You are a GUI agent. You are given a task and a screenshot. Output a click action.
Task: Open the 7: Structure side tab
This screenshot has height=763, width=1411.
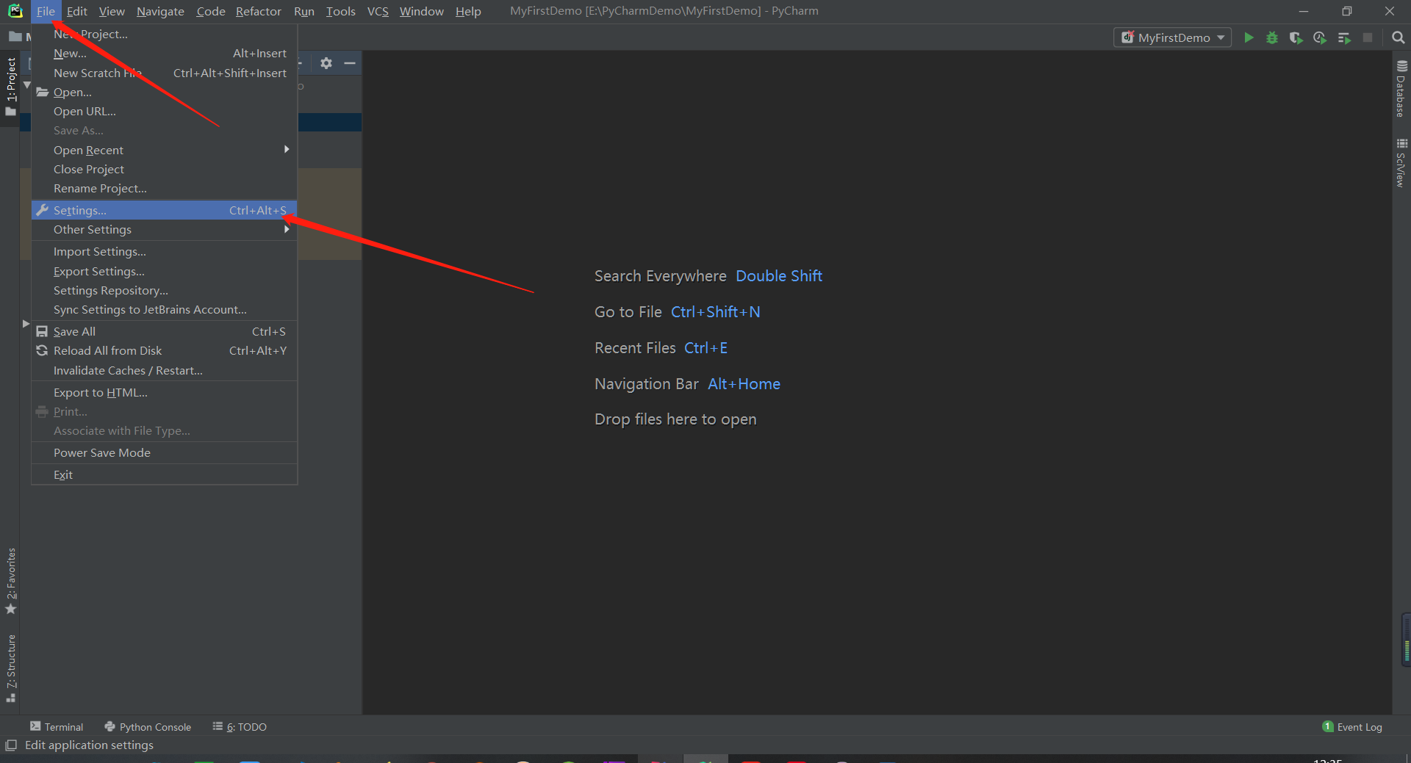[10, 668]
